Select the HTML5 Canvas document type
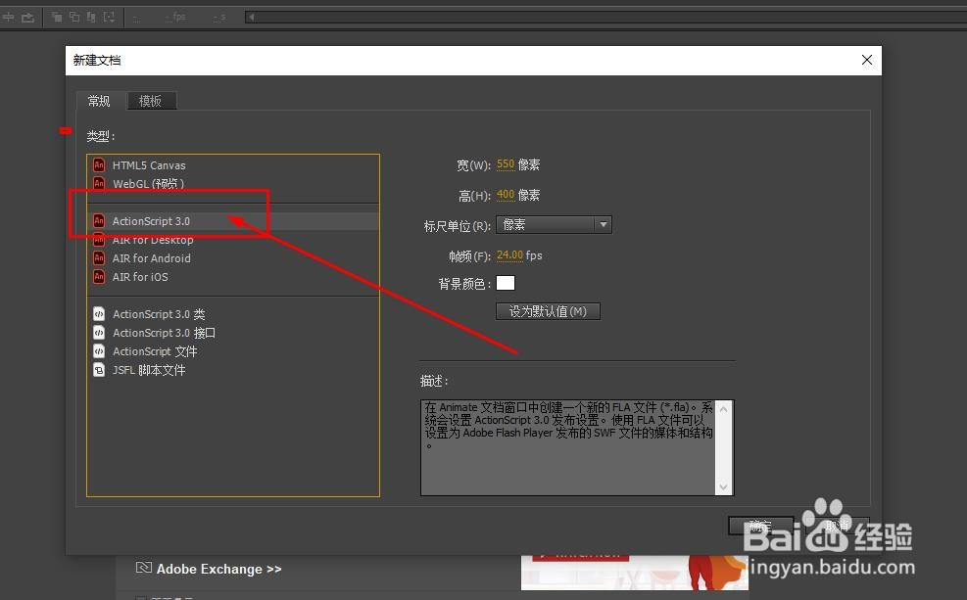Image resolution: width=967 pixels, height=600 pixels. click(233, 165)
